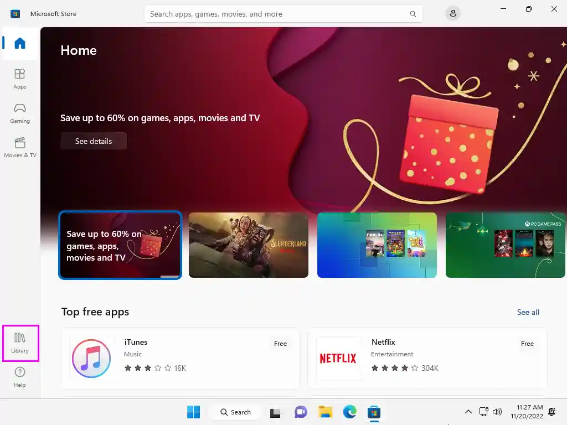
Task: Click the Free label on iTunes
Action: pos(280,344)
